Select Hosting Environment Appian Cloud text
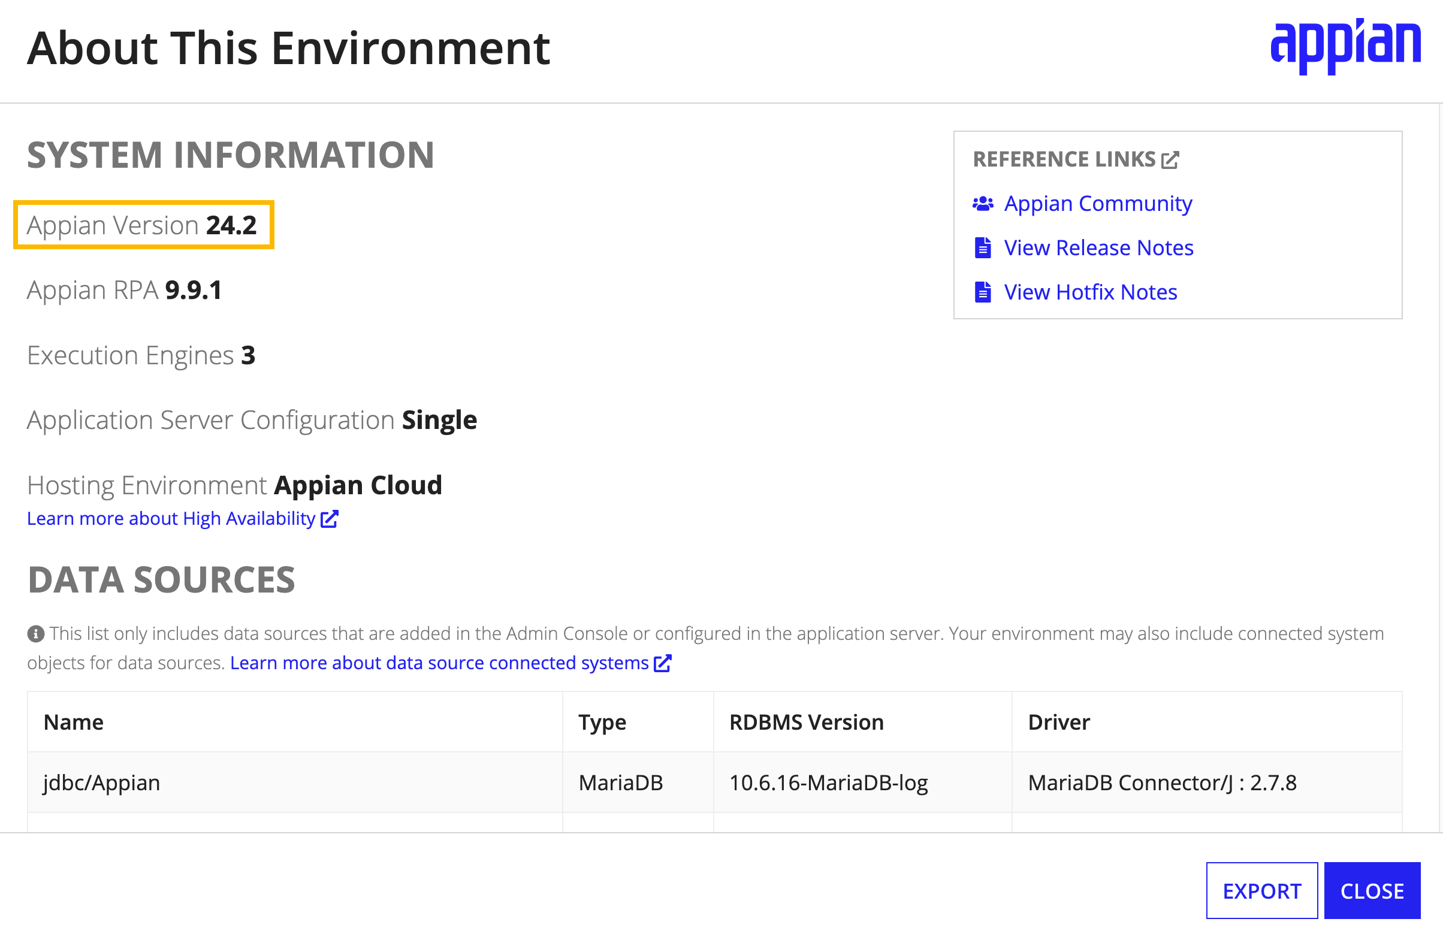The height and width of the screenshot is (943, 1443). [235, 485]
